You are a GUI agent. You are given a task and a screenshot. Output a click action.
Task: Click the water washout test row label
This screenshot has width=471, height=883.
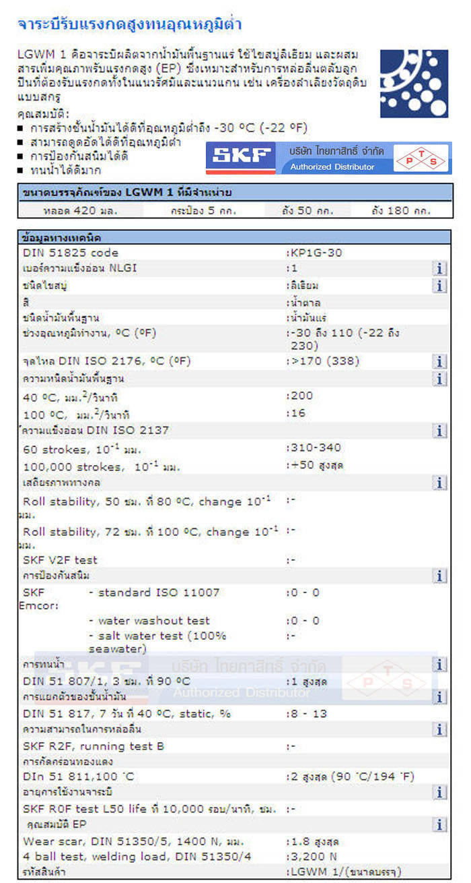pos(149,621)
